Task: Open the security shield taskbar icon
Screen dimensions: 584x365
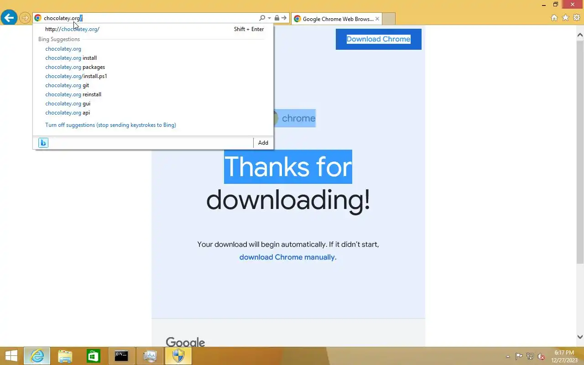Action: click(x=178, y=356)
